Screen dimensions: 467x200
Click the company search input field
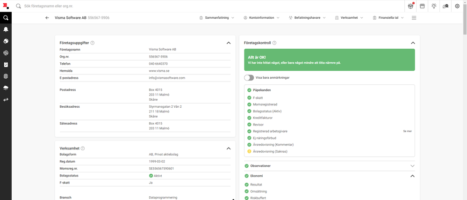tap(208, 6)
